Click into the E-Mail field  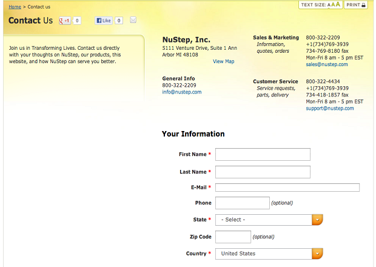point(287,188)
